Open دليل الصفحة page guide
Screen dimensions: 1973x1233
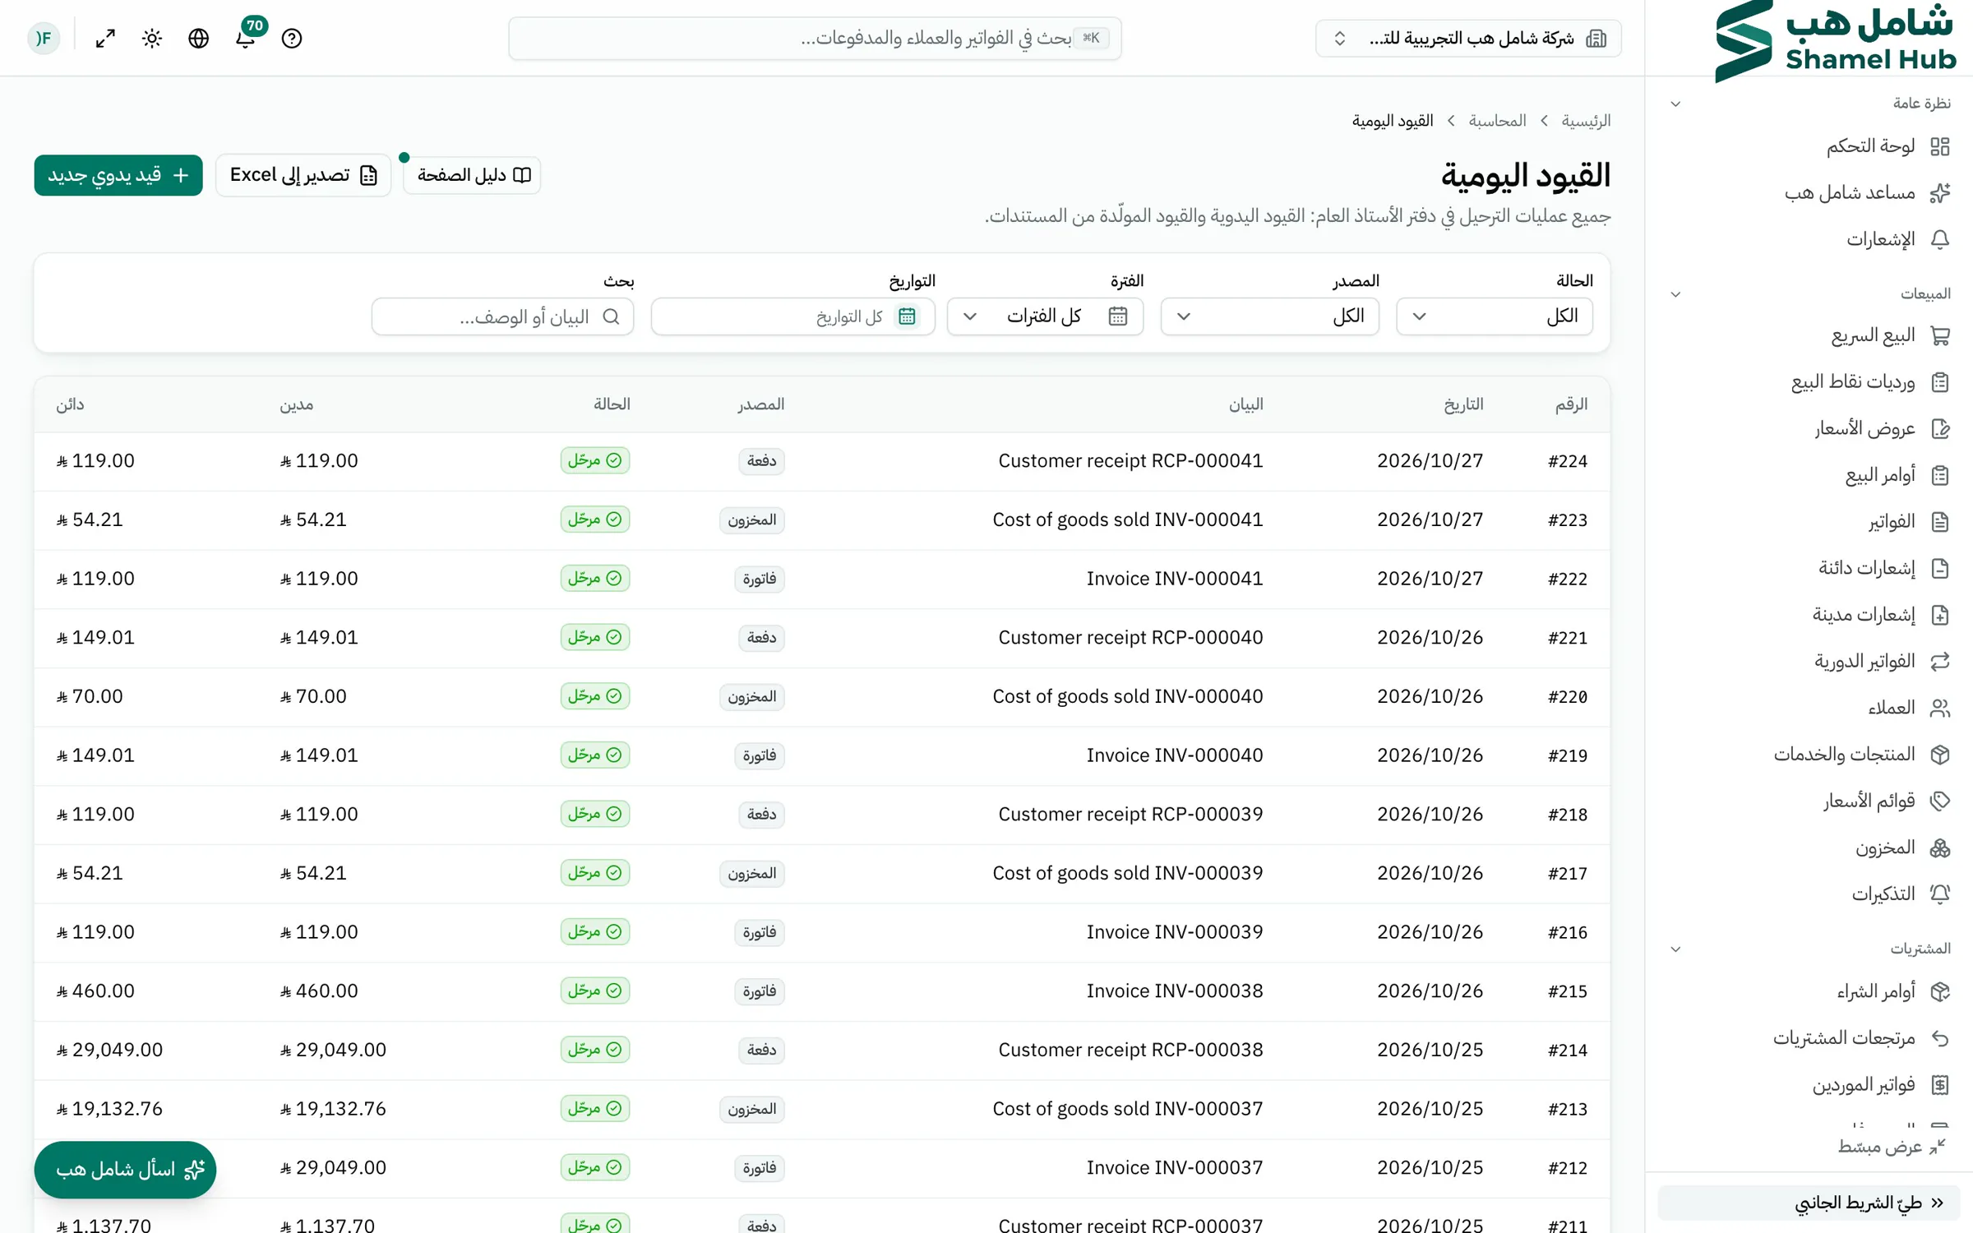[473, 175]
